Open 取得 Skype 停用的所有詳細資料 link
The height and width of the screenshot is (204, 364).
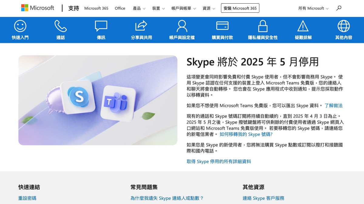tap(219, 162)
